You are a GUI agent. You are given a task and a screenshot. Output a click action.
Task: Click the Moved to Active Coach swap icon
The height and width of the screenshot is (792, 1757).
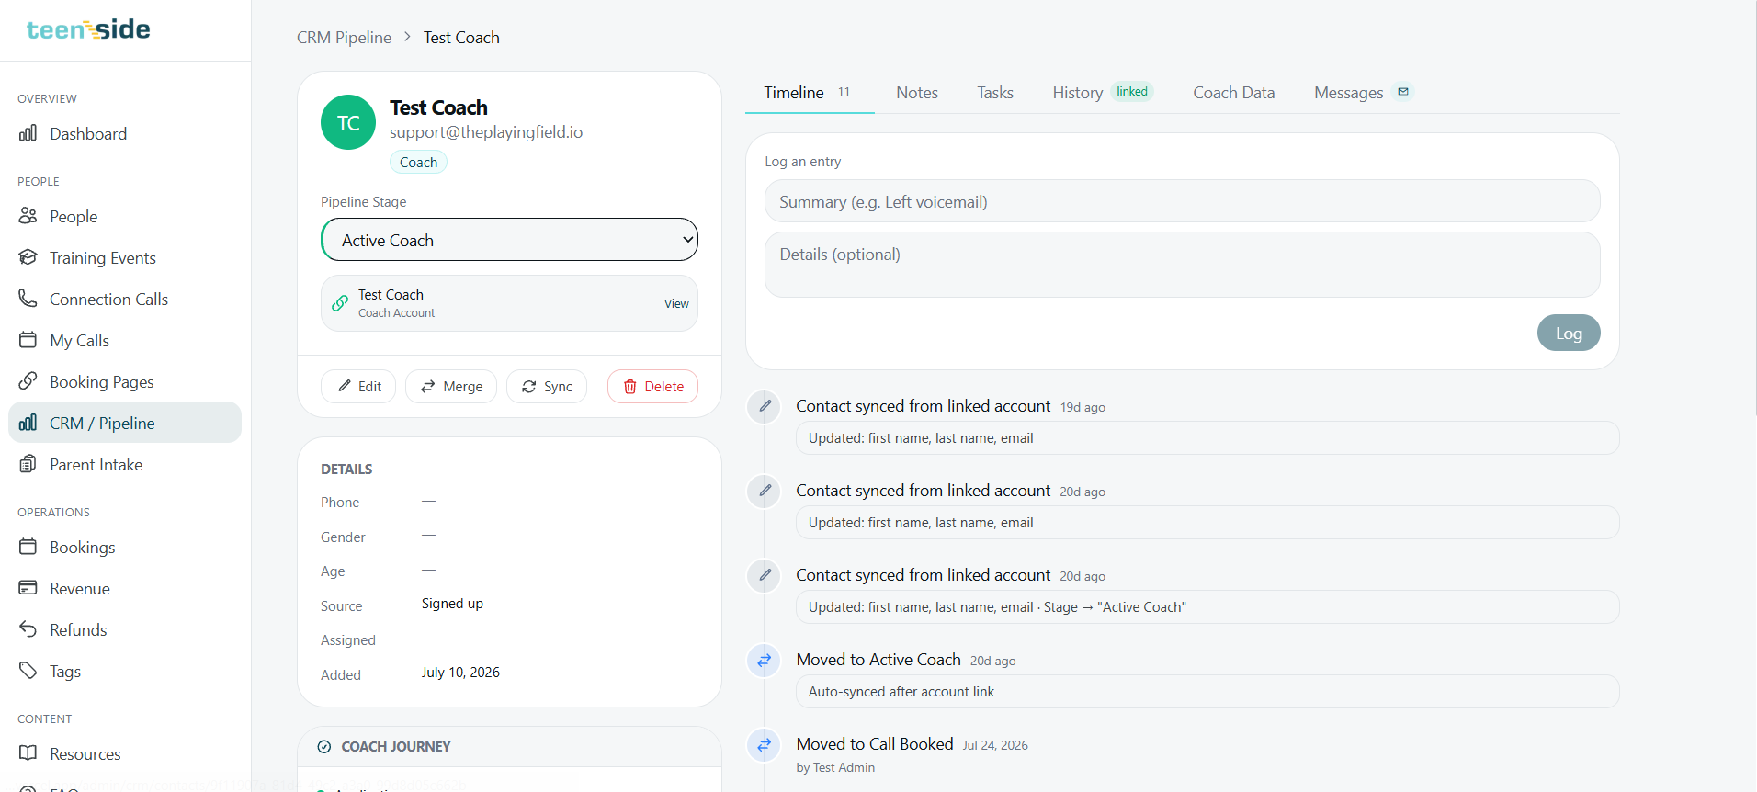click(x=765, y=660)
